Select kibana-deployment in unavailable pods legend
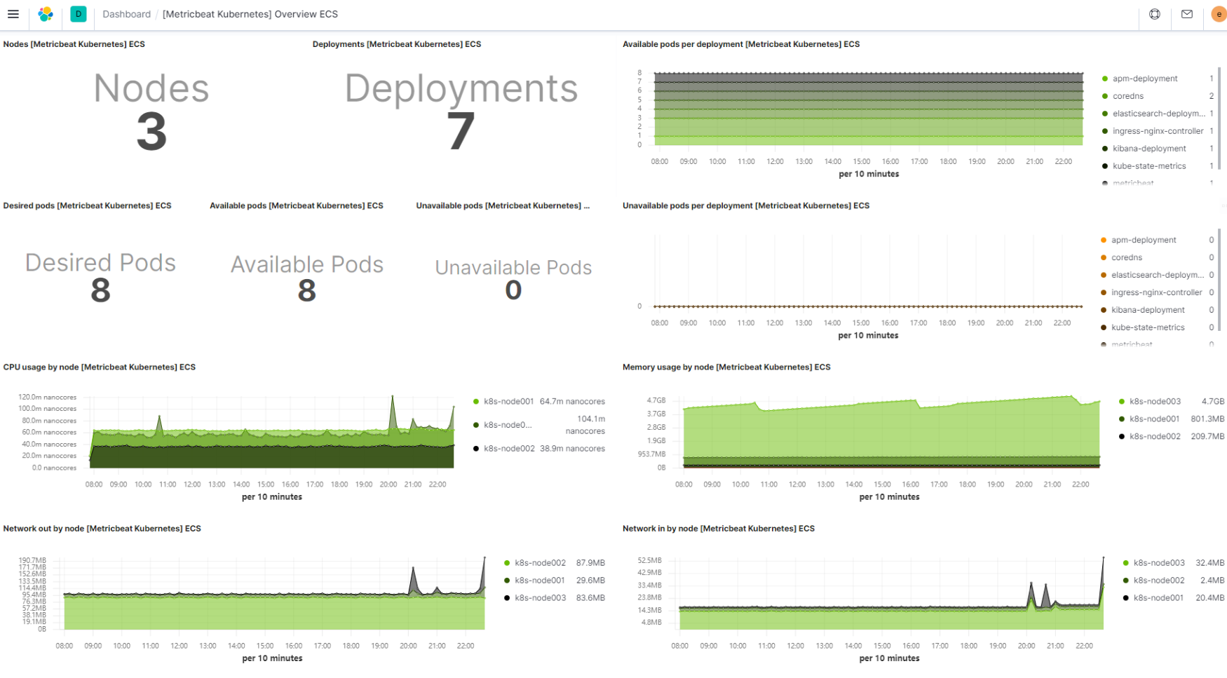 1148,310
